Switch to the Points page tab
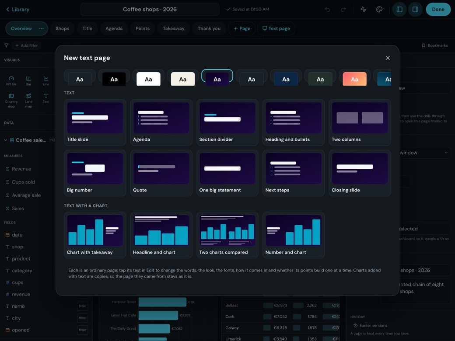 pos(143,28)
